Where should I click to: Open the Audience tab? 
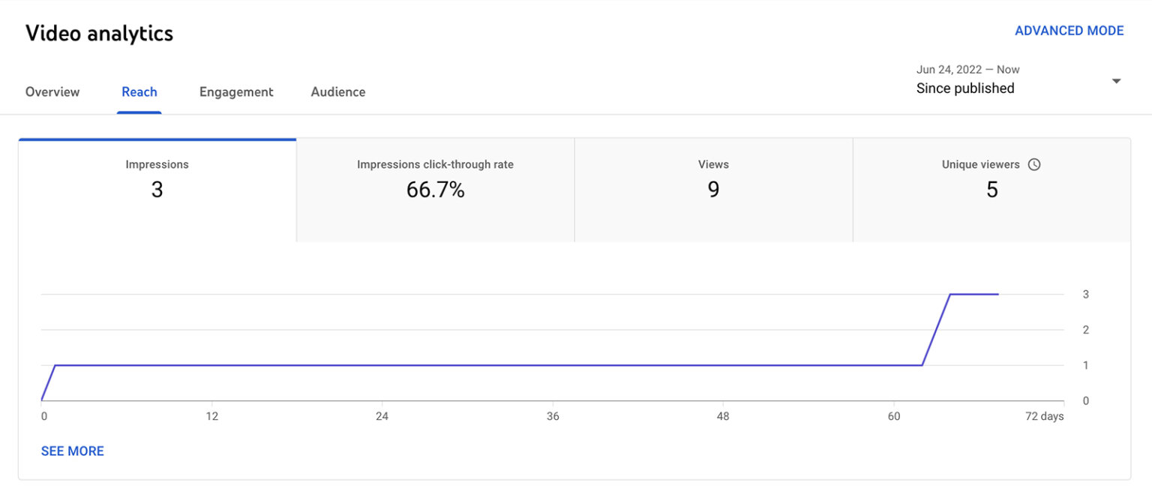point(337,91)
